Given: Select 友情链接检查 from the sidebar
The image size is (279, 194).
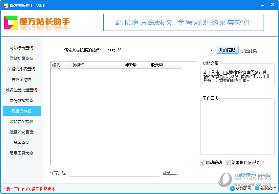Looking at the screenshot, I should pyautogui.click(x=21, y=101).
